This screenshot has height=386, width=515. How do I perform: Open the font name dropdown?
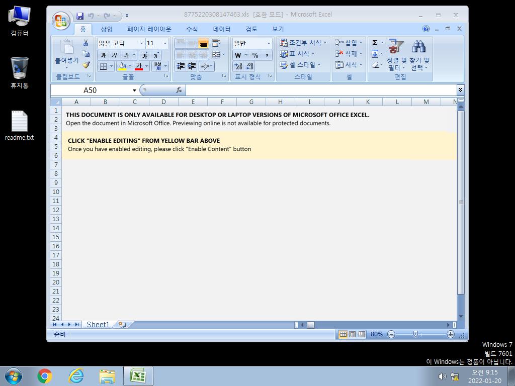(x=141, y=43)
